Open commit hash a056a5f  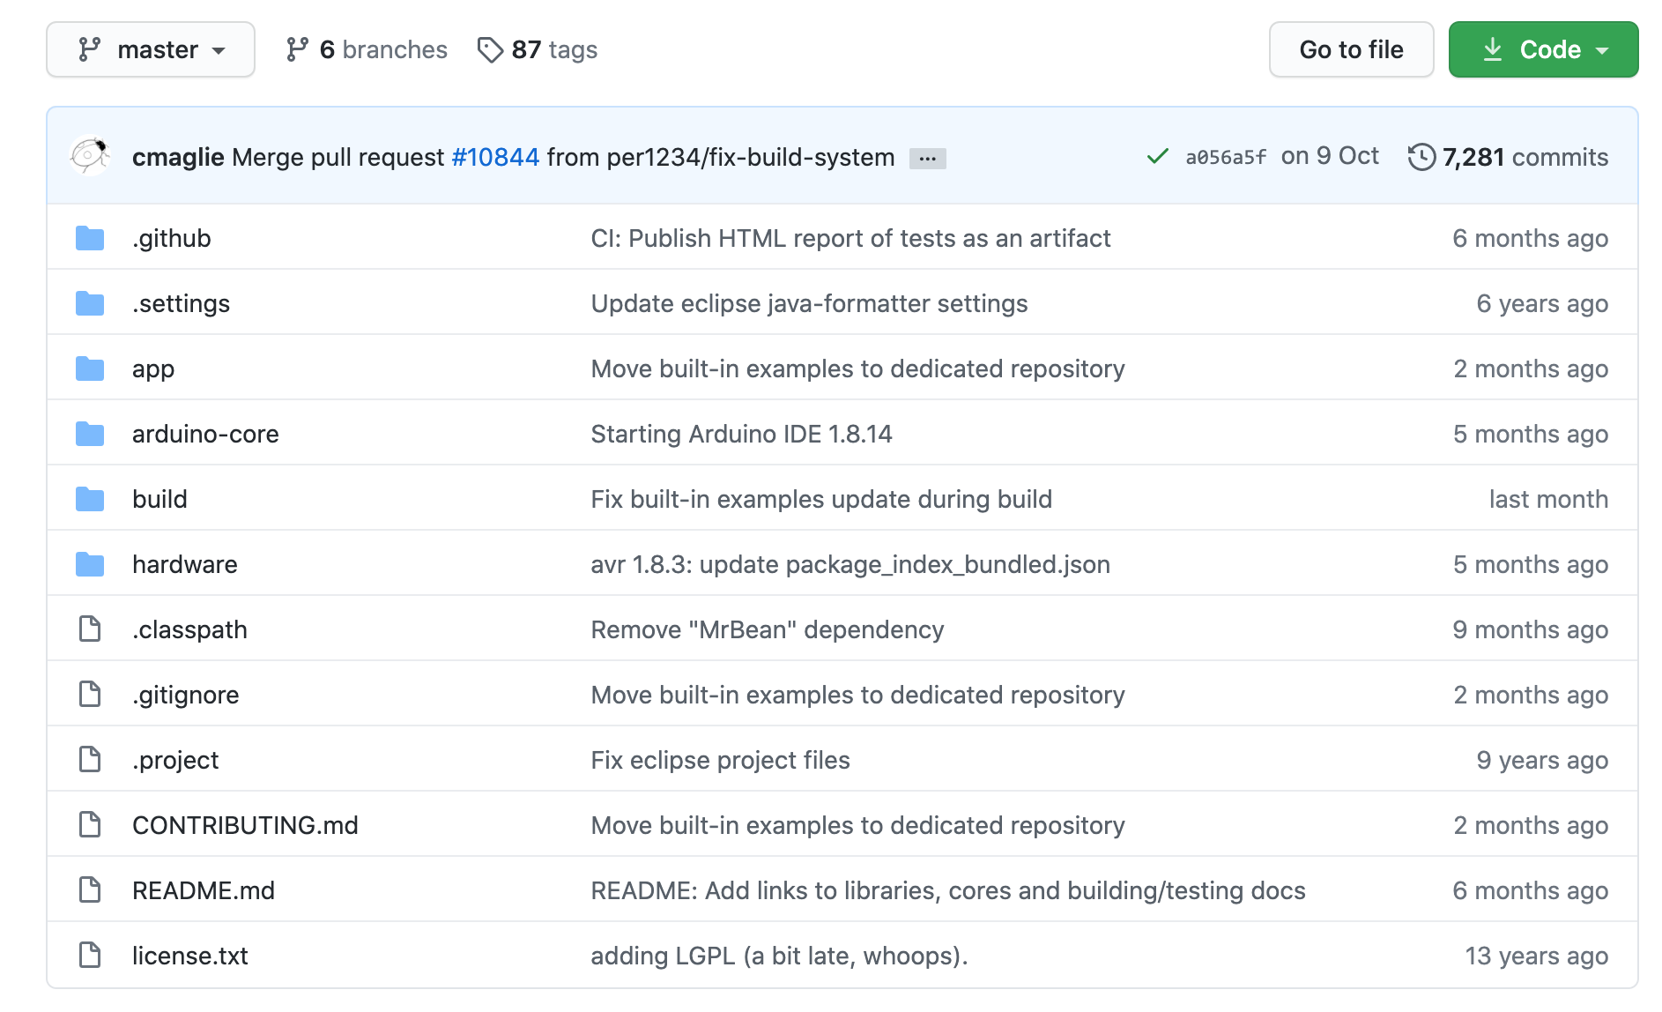pyautogui.click(x=1225, y=157)
